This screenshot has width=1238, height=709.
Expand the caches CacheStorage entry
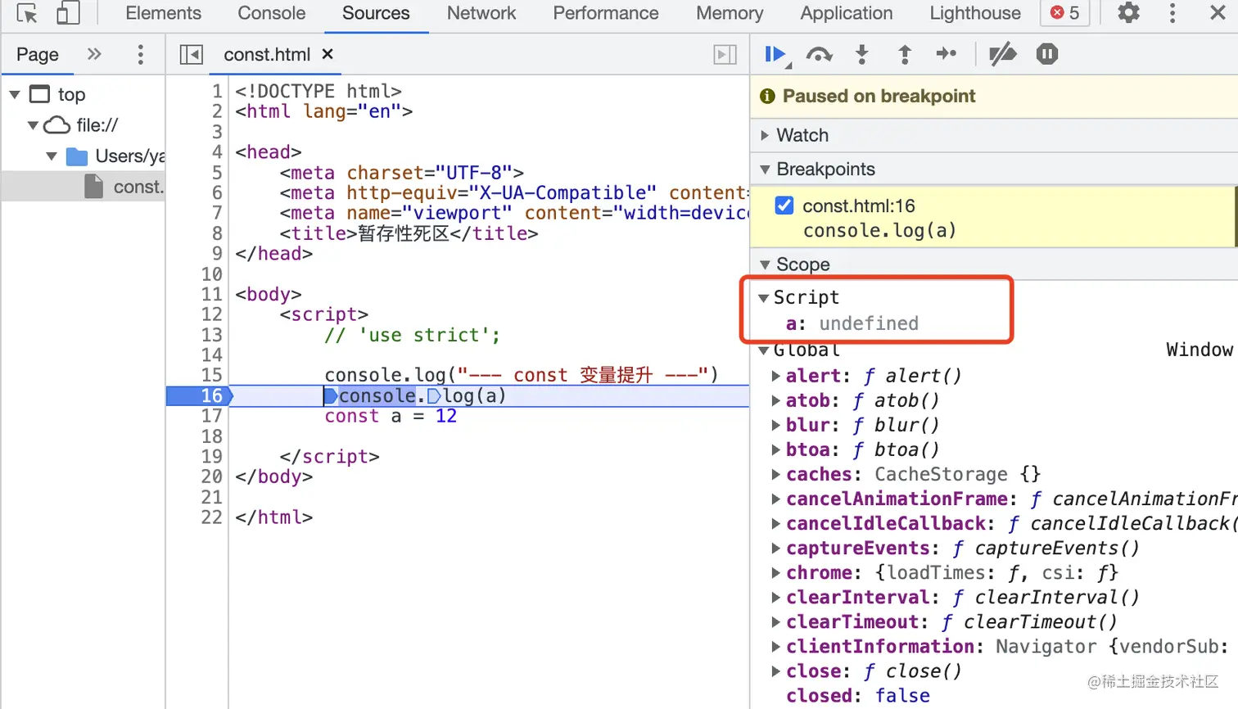[775, 475]
